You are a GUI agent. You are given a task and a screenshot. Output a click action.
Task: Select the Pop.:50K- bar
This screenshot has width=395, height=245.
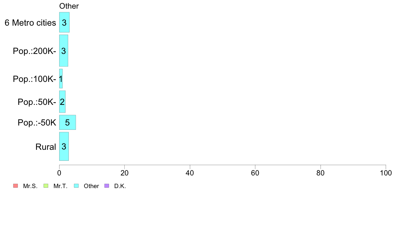tap(62, 102)
